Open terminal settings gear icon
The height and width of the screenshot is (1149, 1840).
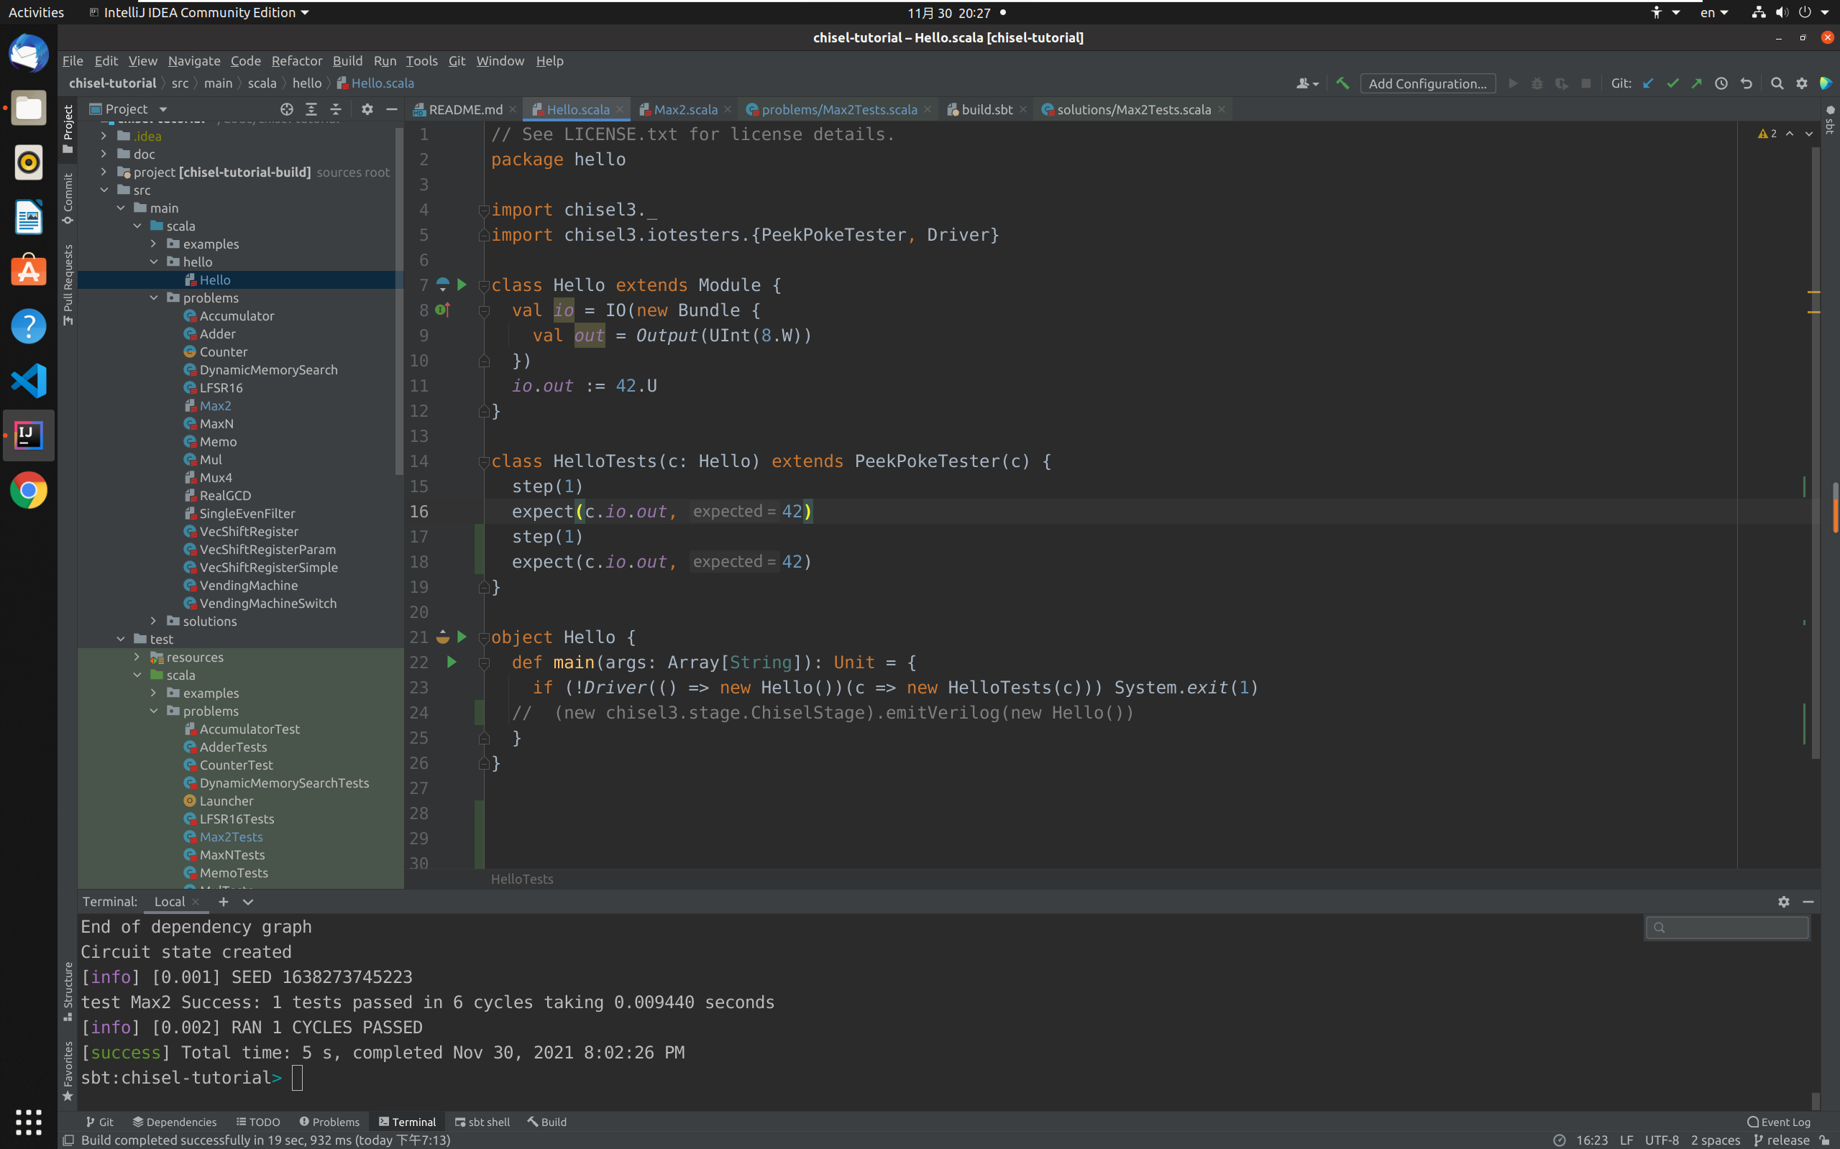[x=1783, y=902]
